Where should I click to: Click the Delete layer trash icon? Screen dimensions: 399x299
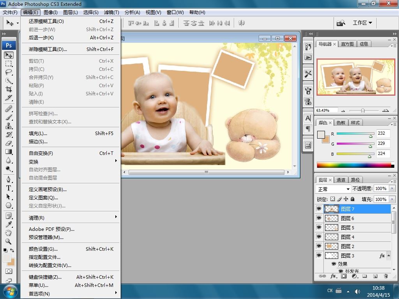point(386,276)
